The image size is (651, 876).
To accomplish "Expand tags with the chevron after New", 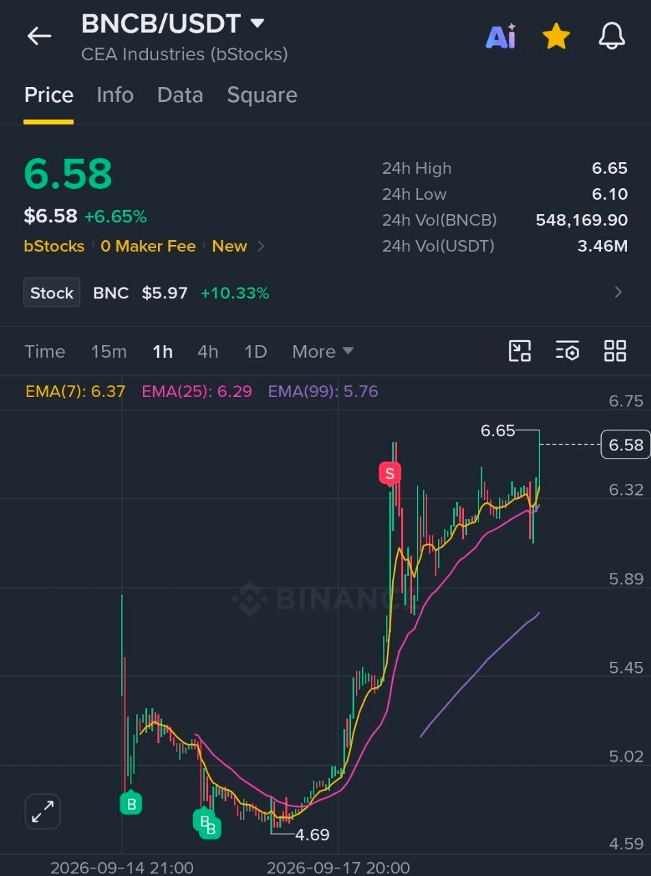I will click(261, 246).
